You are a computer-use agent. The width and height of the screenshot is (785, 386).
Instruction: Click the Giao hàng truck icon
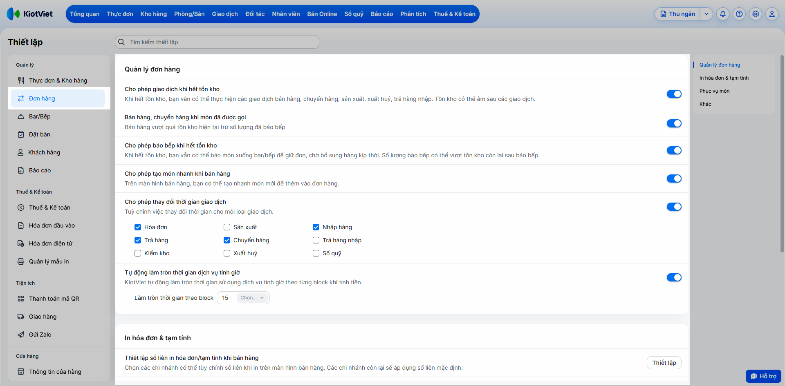tap(21, 317)
